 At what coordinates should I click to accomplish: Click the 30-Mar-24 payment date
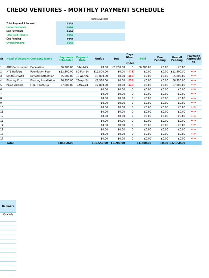click(x=82, y=72)
